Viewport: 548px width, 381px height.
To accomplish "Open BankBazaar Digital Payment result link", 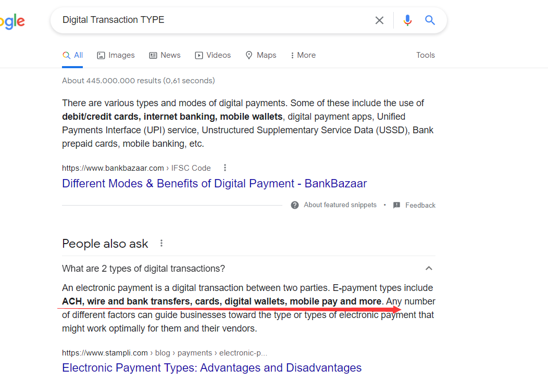I will click(x=214, y=184).
